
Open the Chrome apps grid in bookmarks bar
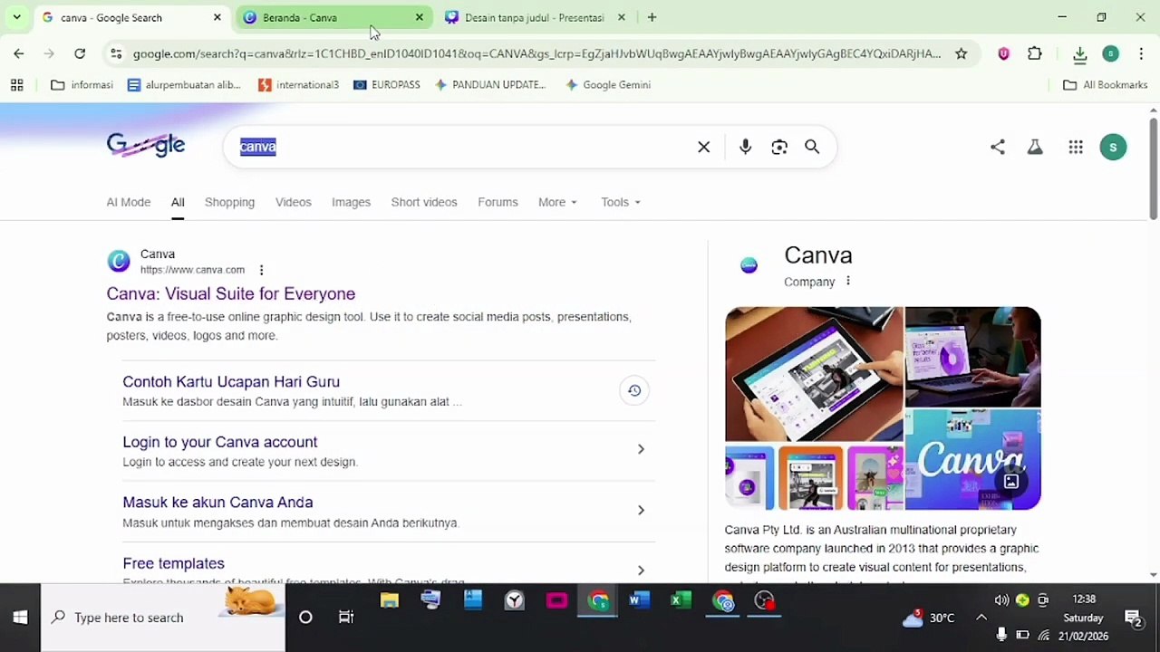(x=16, y=85)
